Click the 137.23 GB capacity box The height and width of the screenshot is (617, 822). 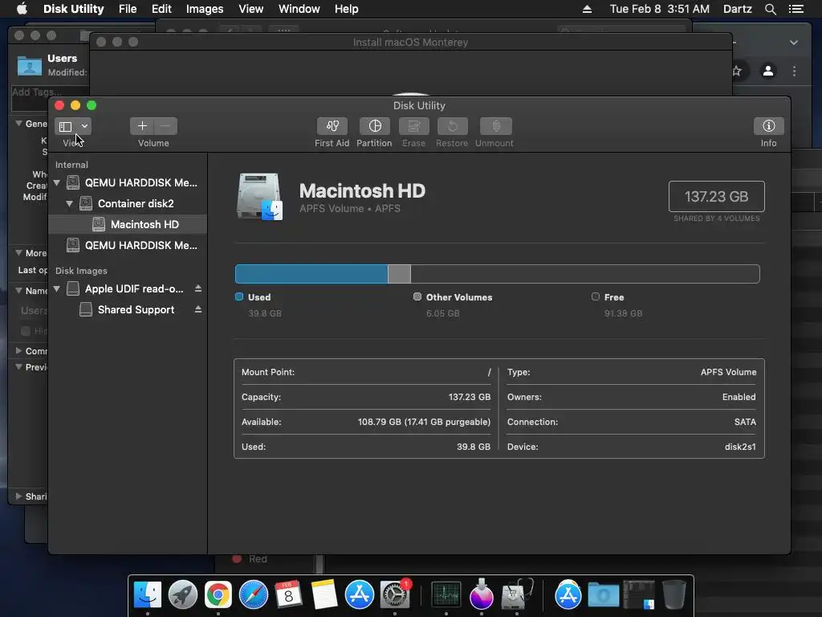pos(716,196)
